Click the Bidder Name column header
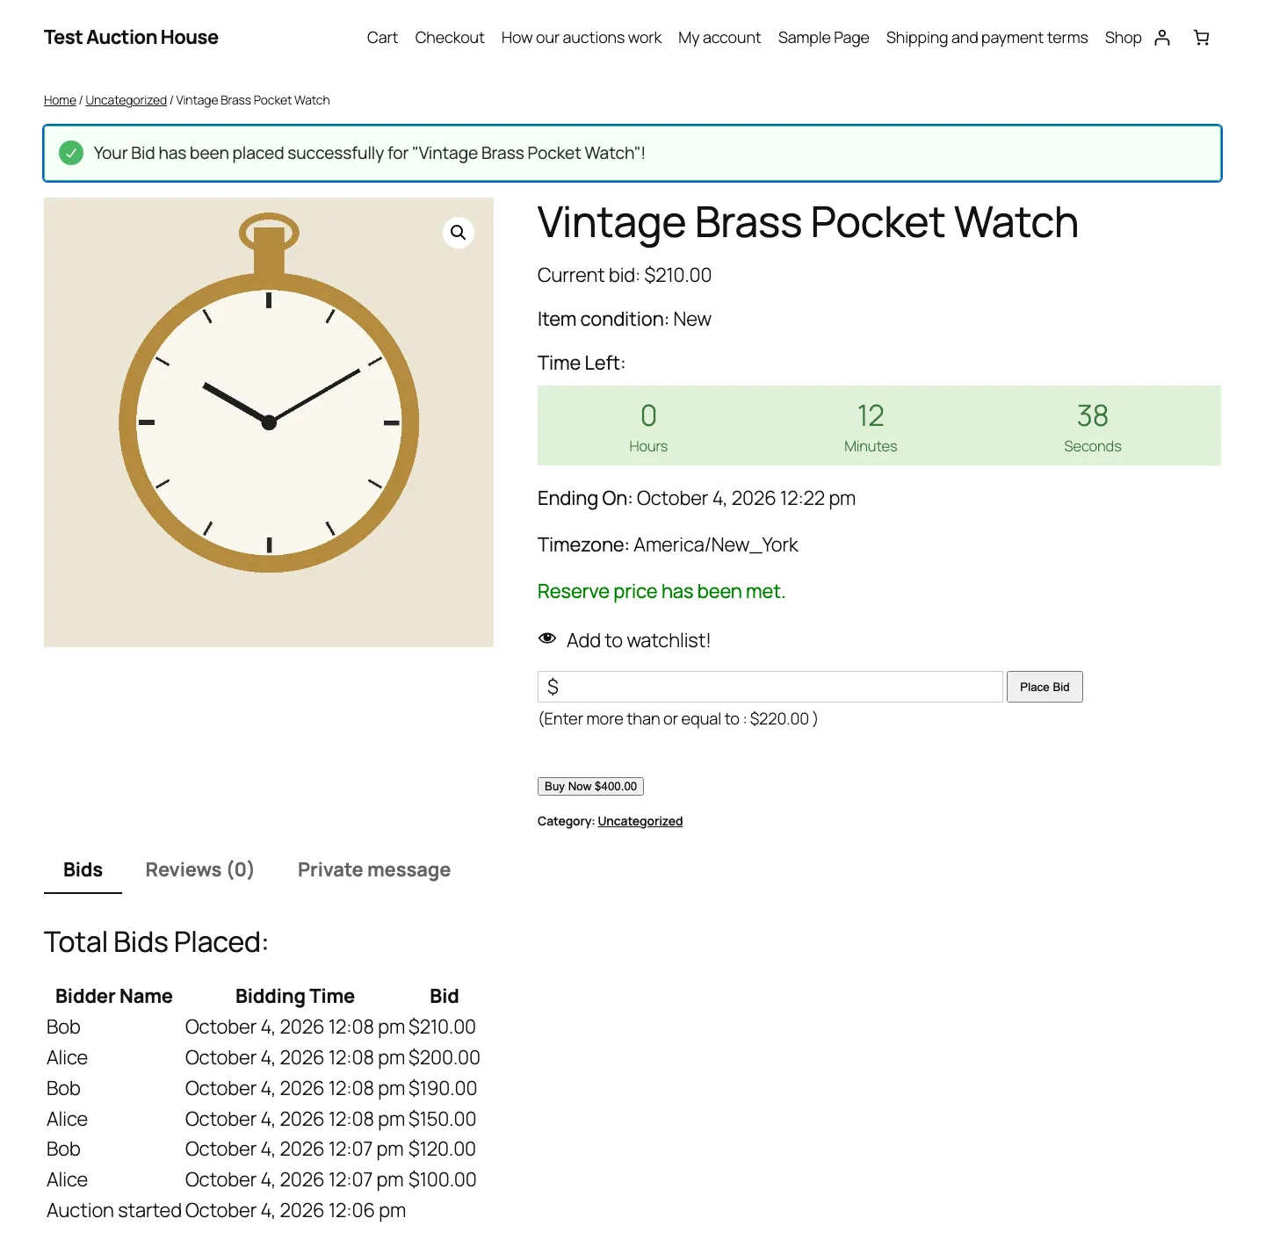The image size is (1265, 1247). 114,996
